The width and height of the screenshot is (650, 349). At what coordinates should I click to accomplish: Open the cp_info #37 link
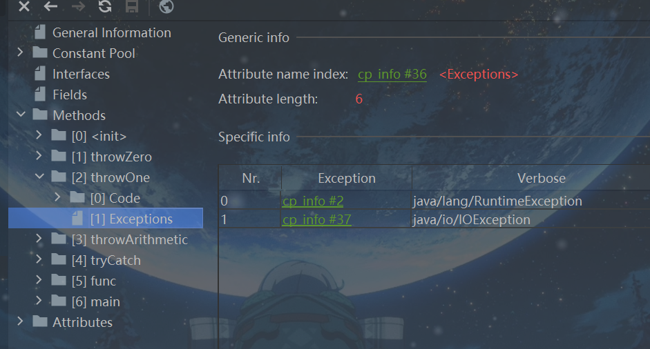click(x=316, y=220)
